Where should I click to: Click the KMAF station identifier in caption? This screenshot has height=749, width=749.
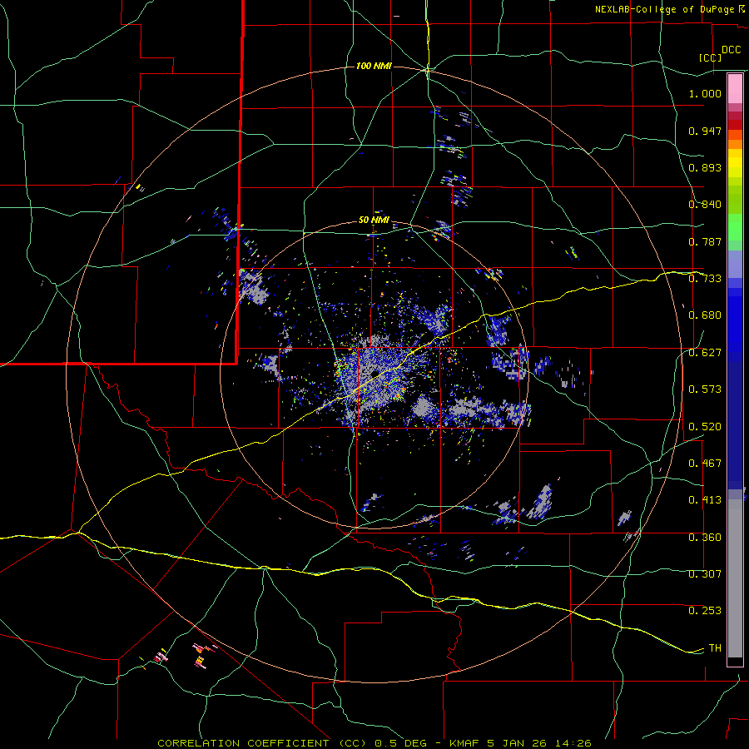coord(465,743)
